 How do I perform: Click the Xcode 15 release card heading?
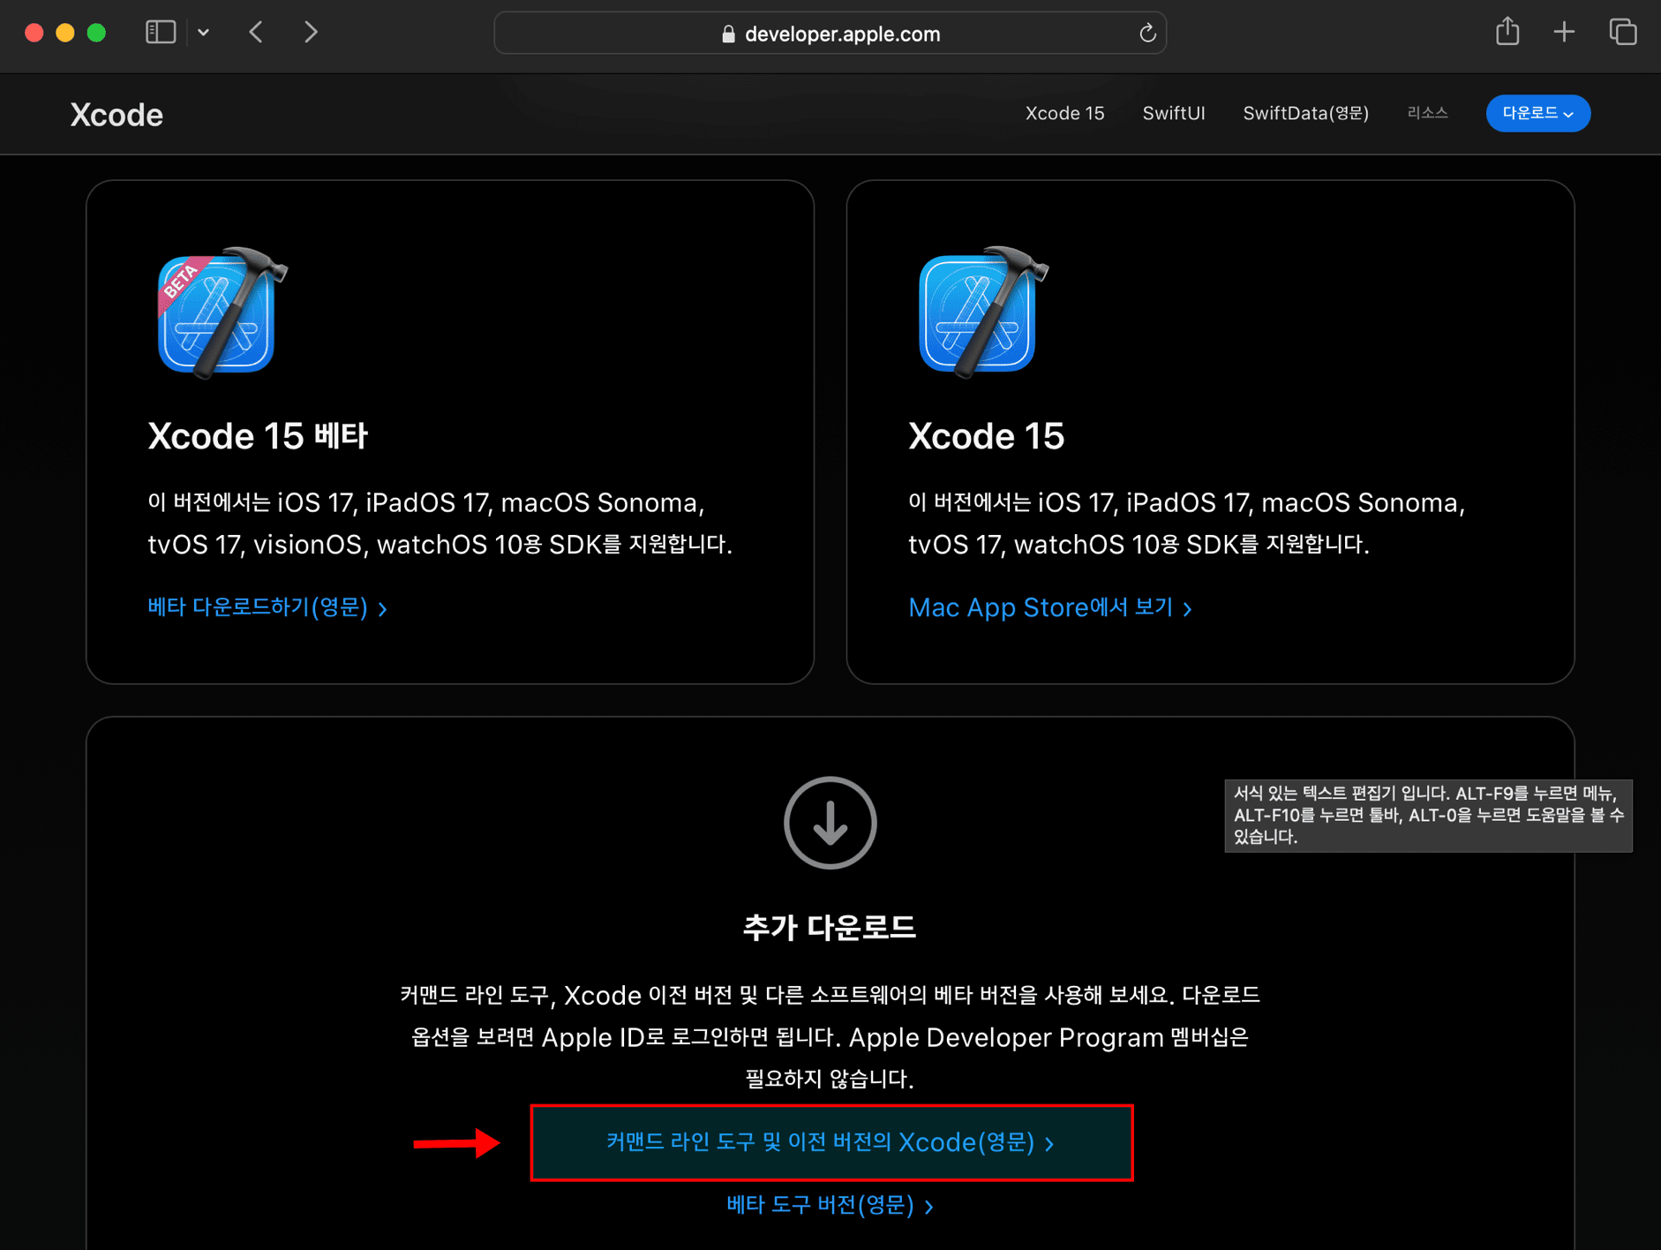(x=986, y=436)
